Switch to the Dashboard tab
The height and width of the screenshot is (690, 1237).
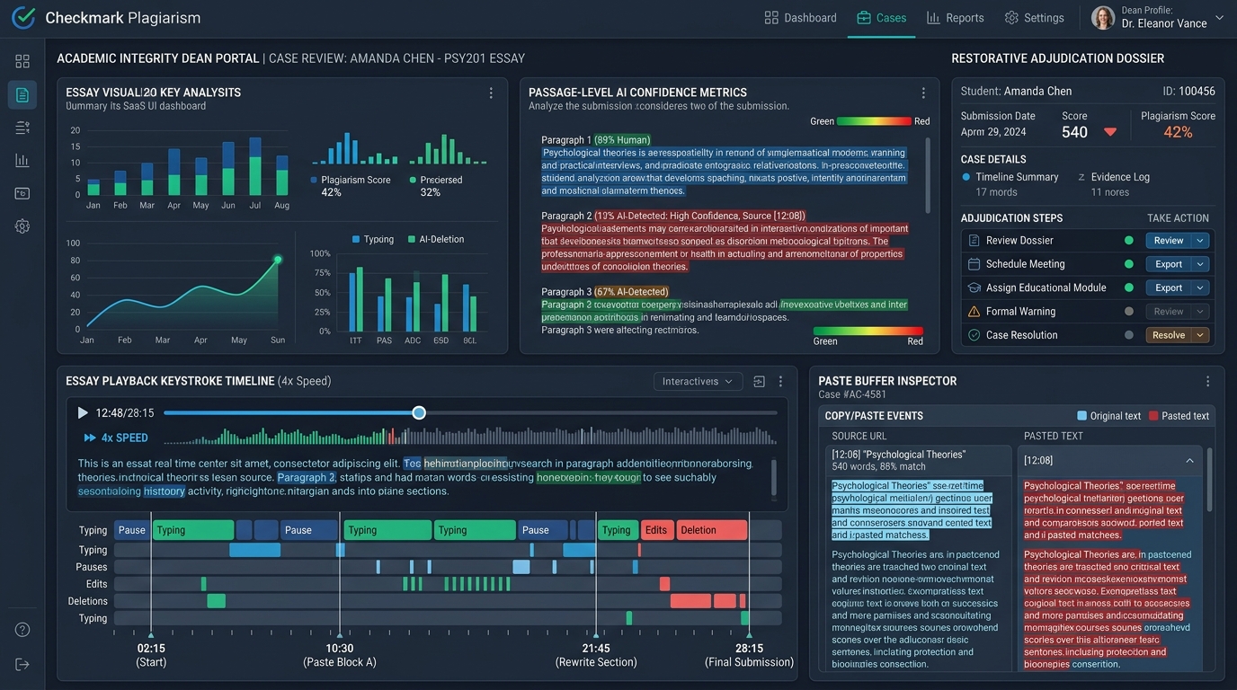[x=800, y=18]
